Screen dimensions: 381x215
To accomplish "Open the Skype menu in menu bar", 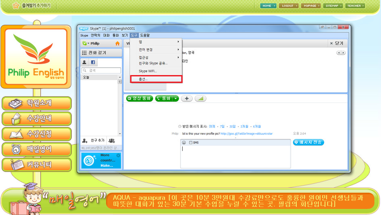I will coord(84,35).
